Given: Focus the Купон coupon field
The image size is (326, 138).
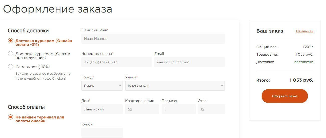Looking at the screenshot, I should pyautogui.click(x=102, y=132).
